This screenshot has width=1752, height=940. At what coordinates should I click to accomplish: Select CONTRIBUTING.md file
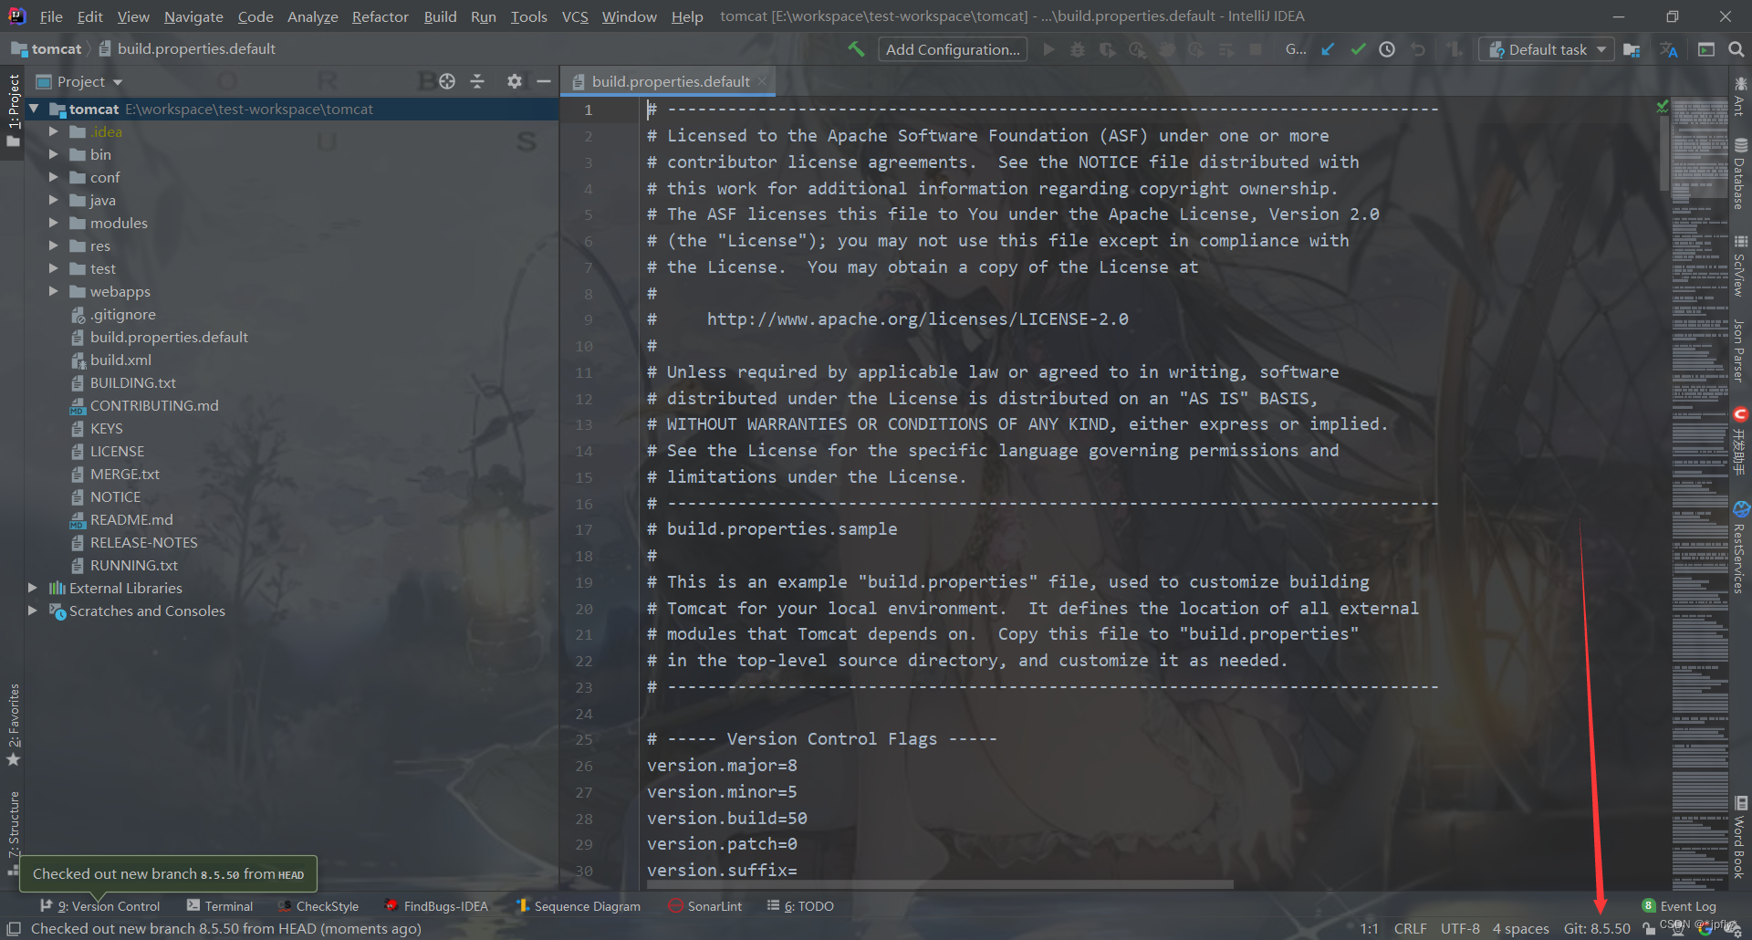[x=153, y=405]
